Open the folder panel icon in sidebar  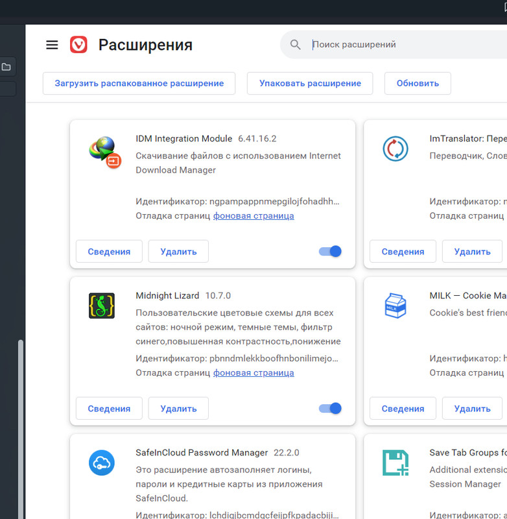pos(6,67)
